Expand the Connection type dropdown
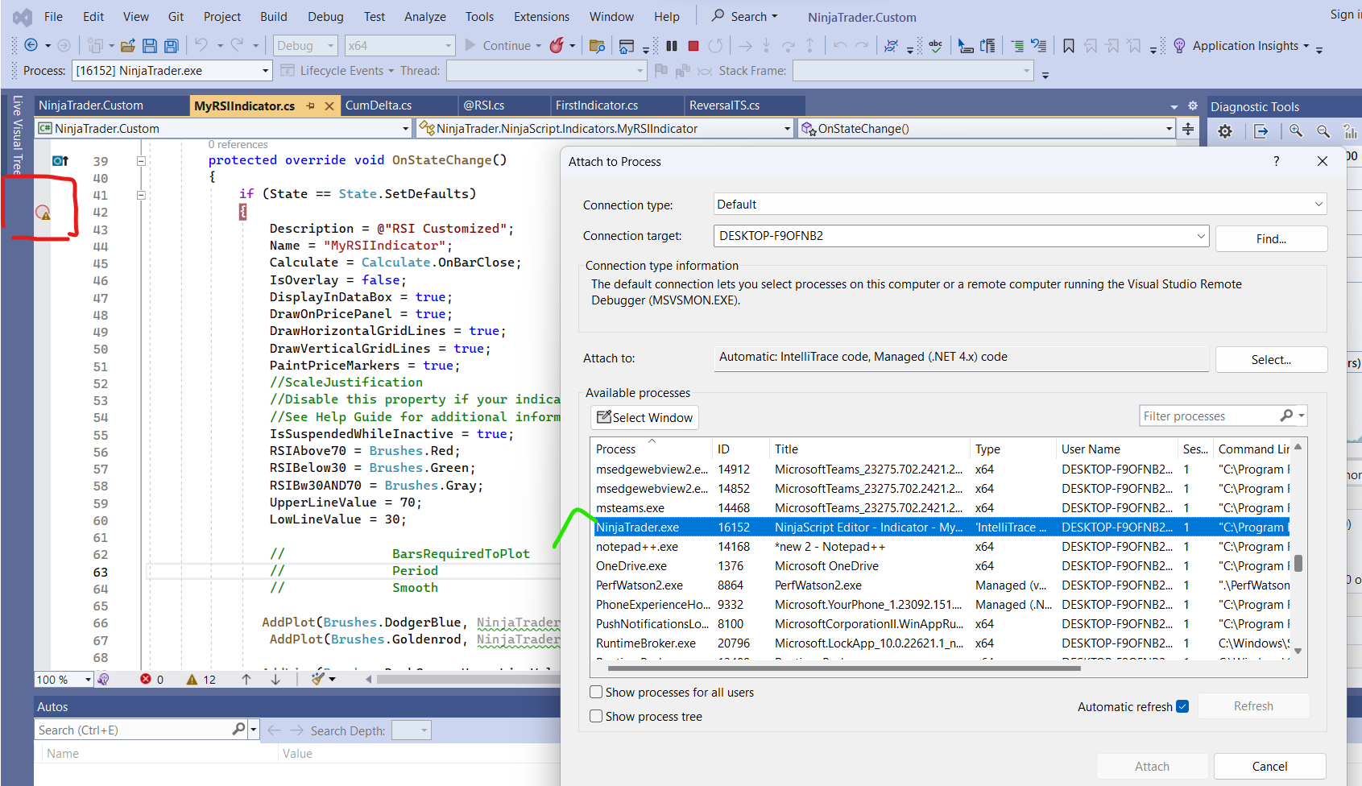 (1319, 205)
